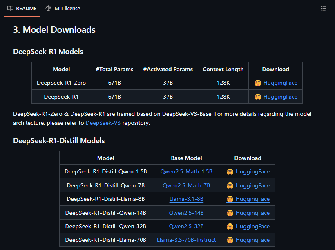Open HuggingFace link for DeepSeek-R1-Distill-Llama-8B
The image size is (335, 250).
point(248,199)
